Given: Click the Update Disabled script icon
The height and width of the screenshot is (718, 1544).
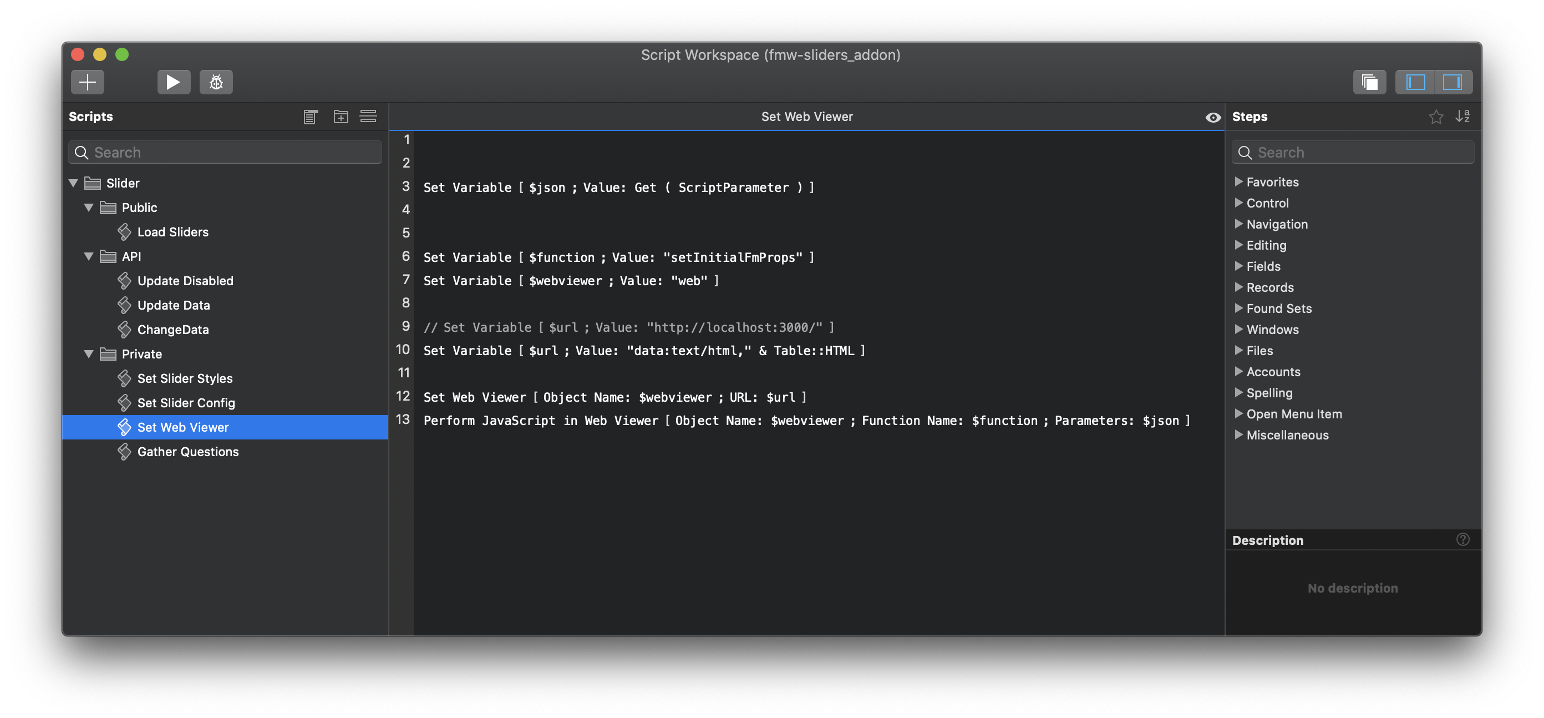Looking at the screenshot, I should click(124, 281).
